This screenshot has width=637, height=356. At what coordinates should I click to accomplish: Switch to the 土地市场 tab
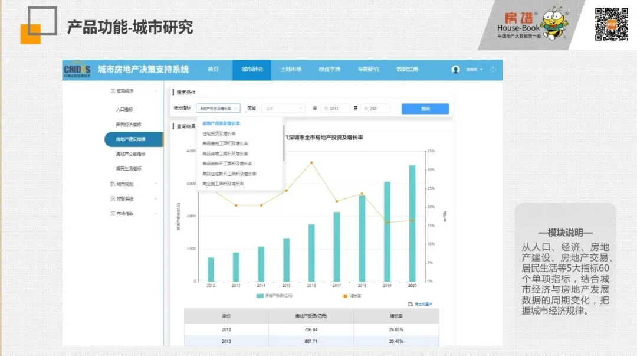(x=291, y=69)
